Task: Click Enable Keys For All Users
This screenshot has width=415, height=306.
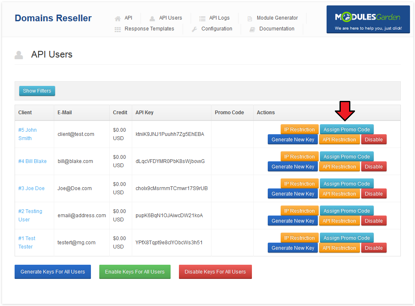Action: click(x=135, y=272)
